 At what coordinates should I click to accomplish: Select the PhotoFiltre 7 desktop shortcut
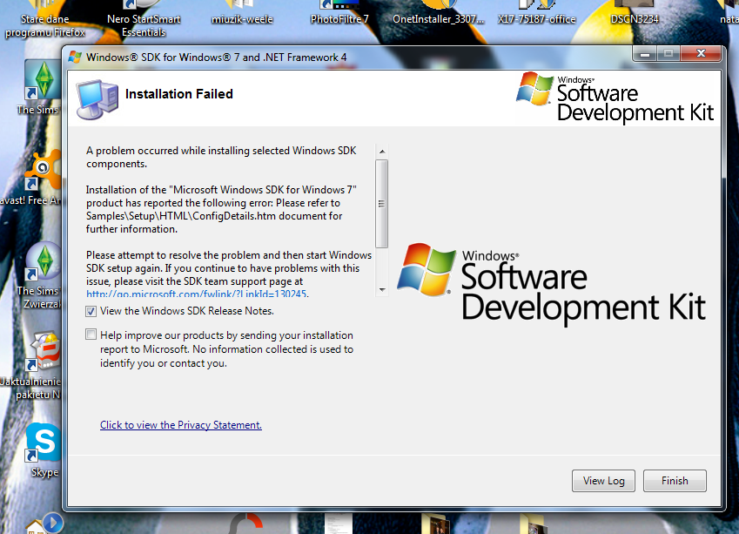pyautogui.click(x=339, y=13)
